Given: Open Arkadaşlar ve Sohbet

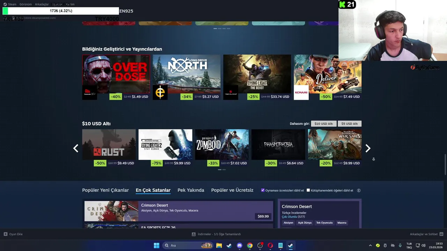Looking at the screenshot, I should pyautogui.click(x=426, y=234).
